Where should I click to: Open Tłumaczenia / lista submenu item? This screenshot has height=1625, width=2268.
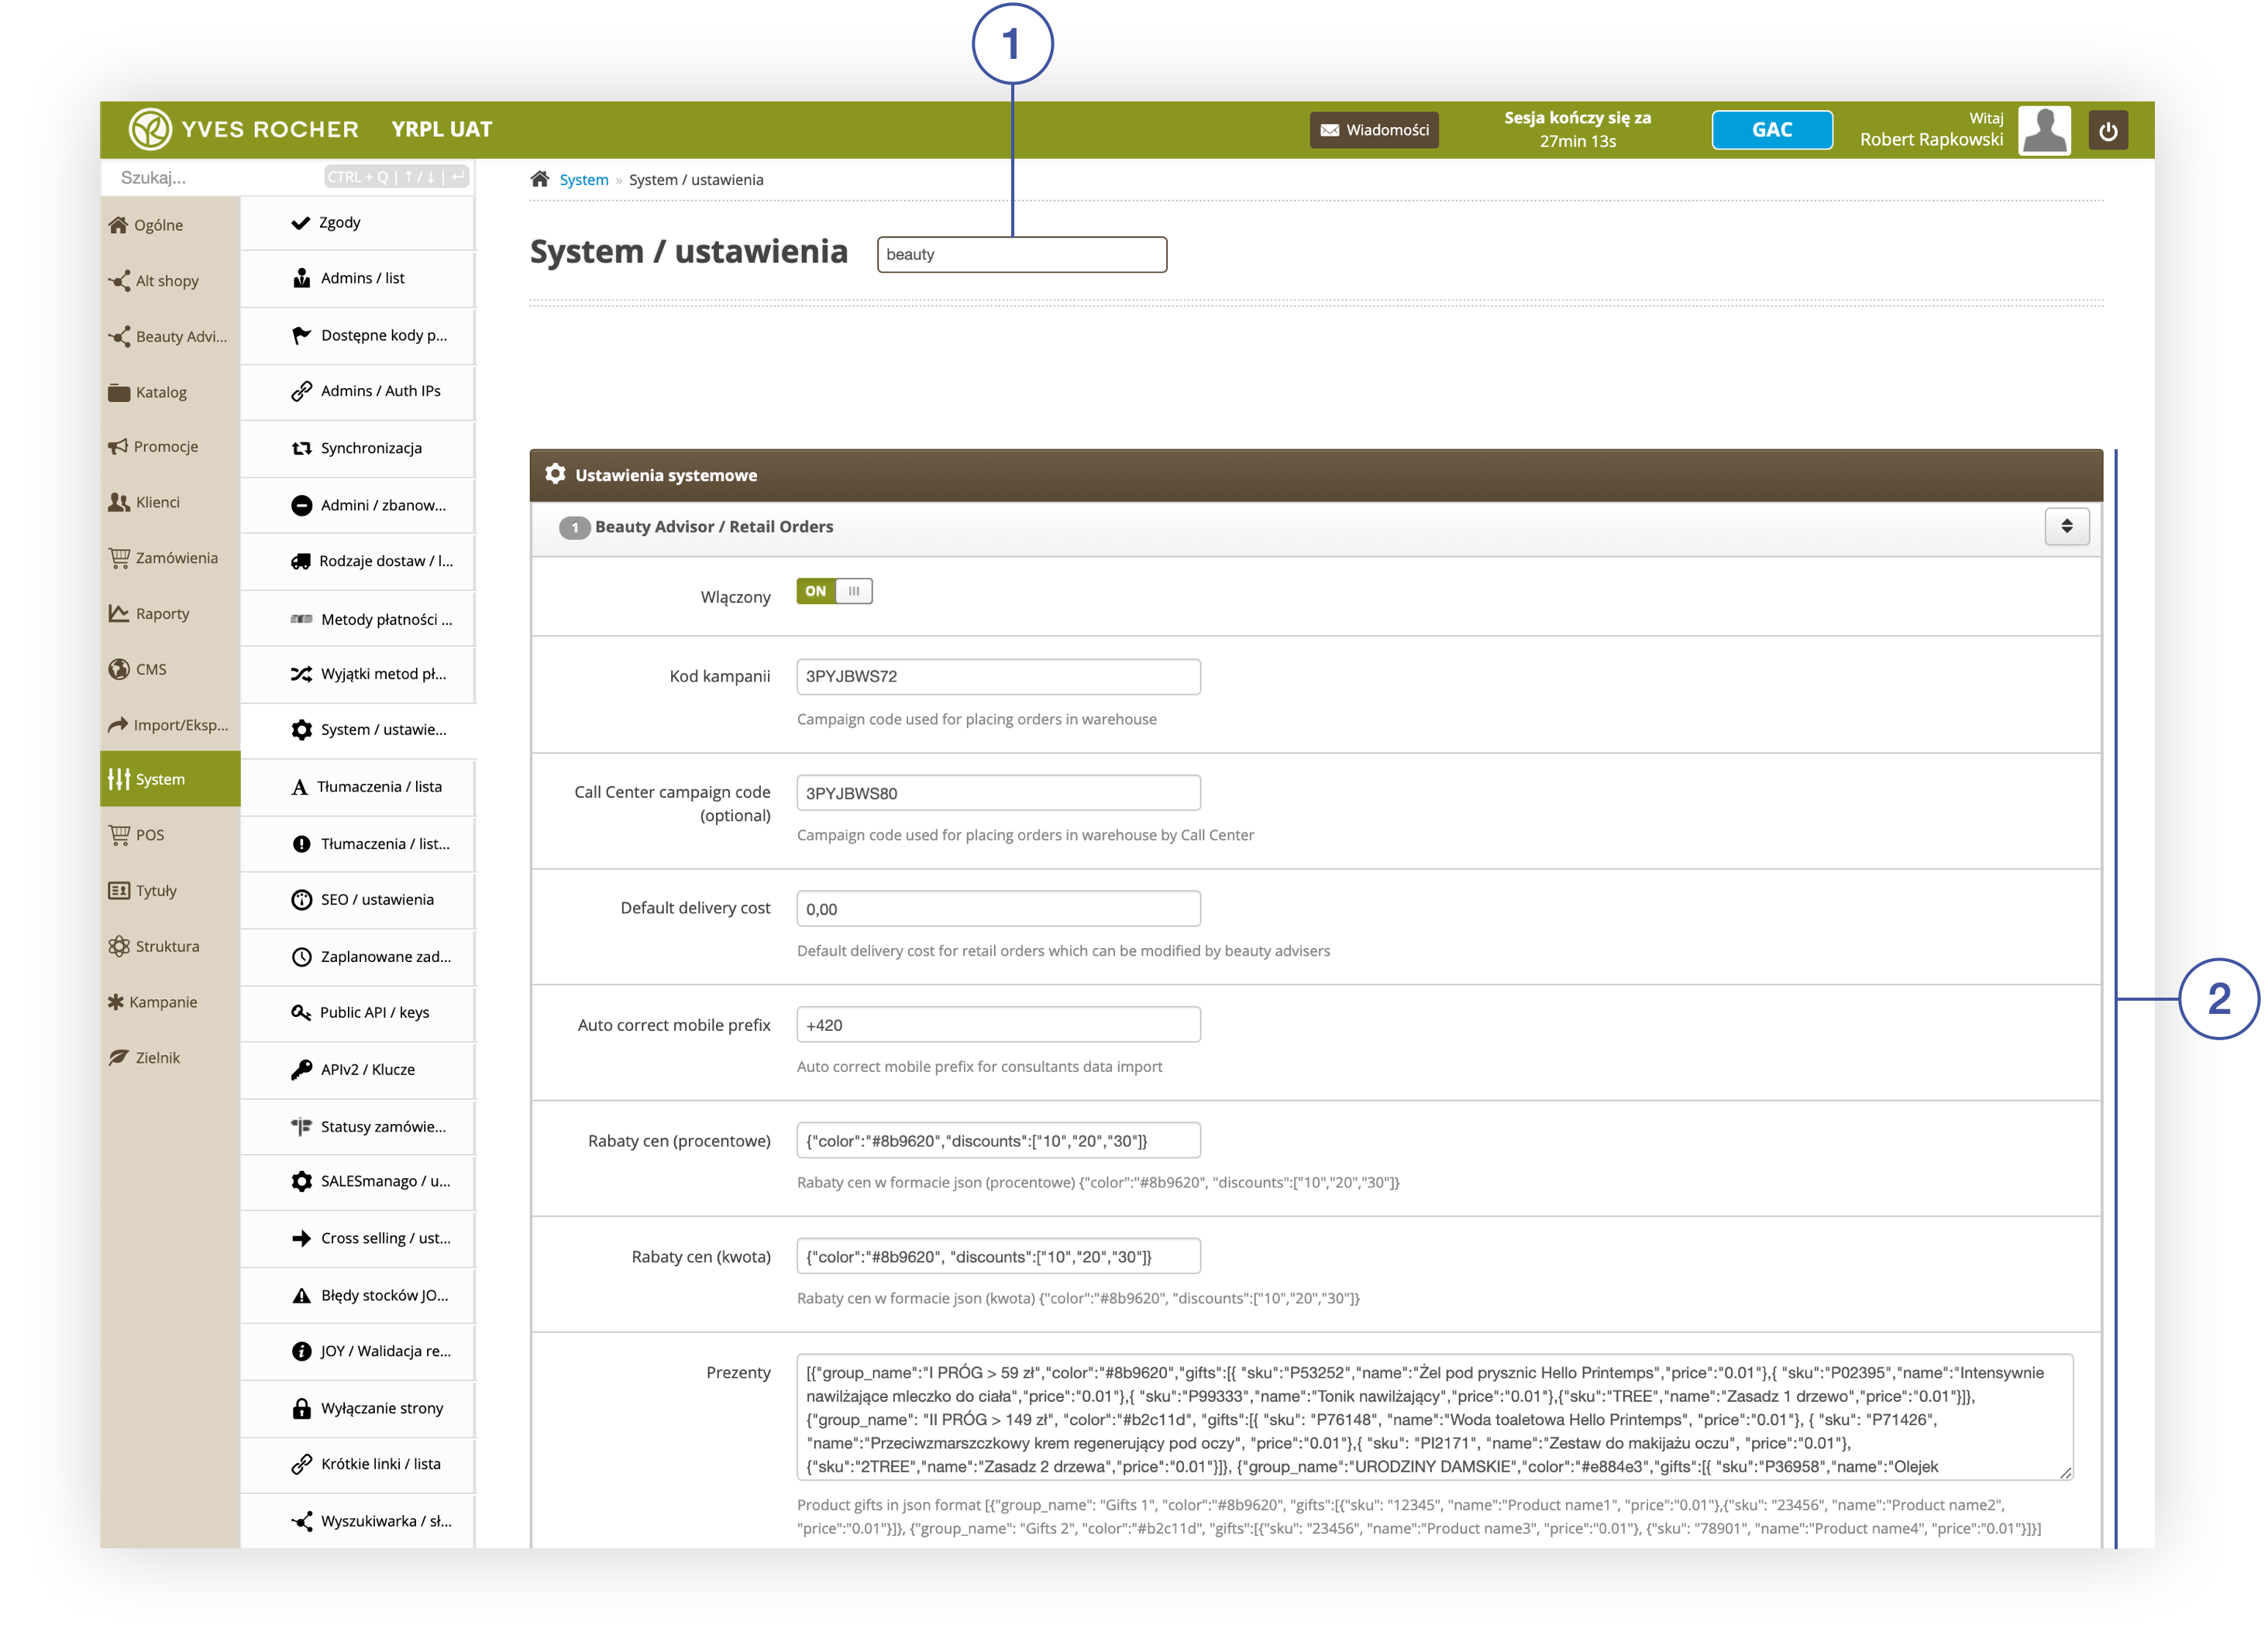click(x=358, y=786)
